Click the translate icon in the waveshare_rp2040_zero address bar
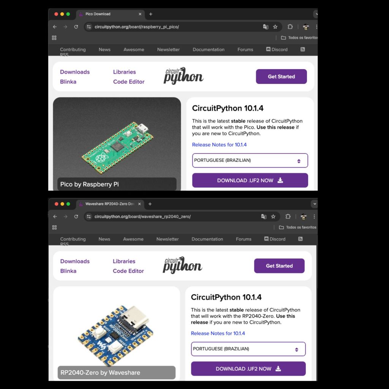This screenshot has height=389, width=389. point(264,217)
